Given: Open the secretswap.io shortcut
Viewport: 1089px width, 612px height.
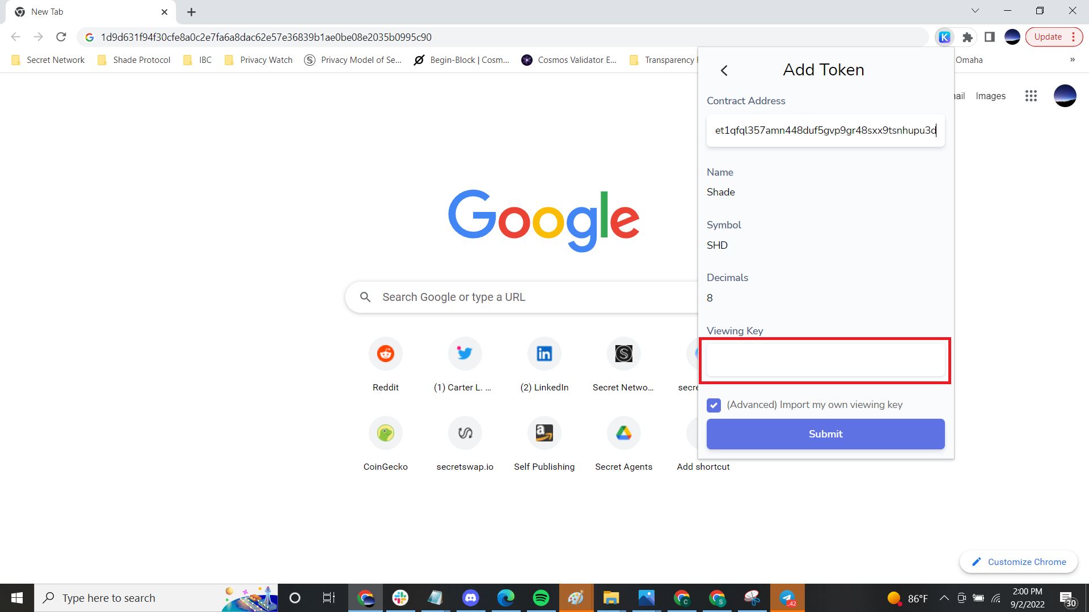Looking at the screenshot, I should (465, 444).
